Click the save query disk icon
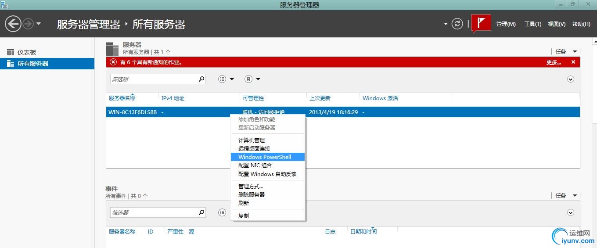597x248 pixels. pyautogui.click(x=248, y=79)
